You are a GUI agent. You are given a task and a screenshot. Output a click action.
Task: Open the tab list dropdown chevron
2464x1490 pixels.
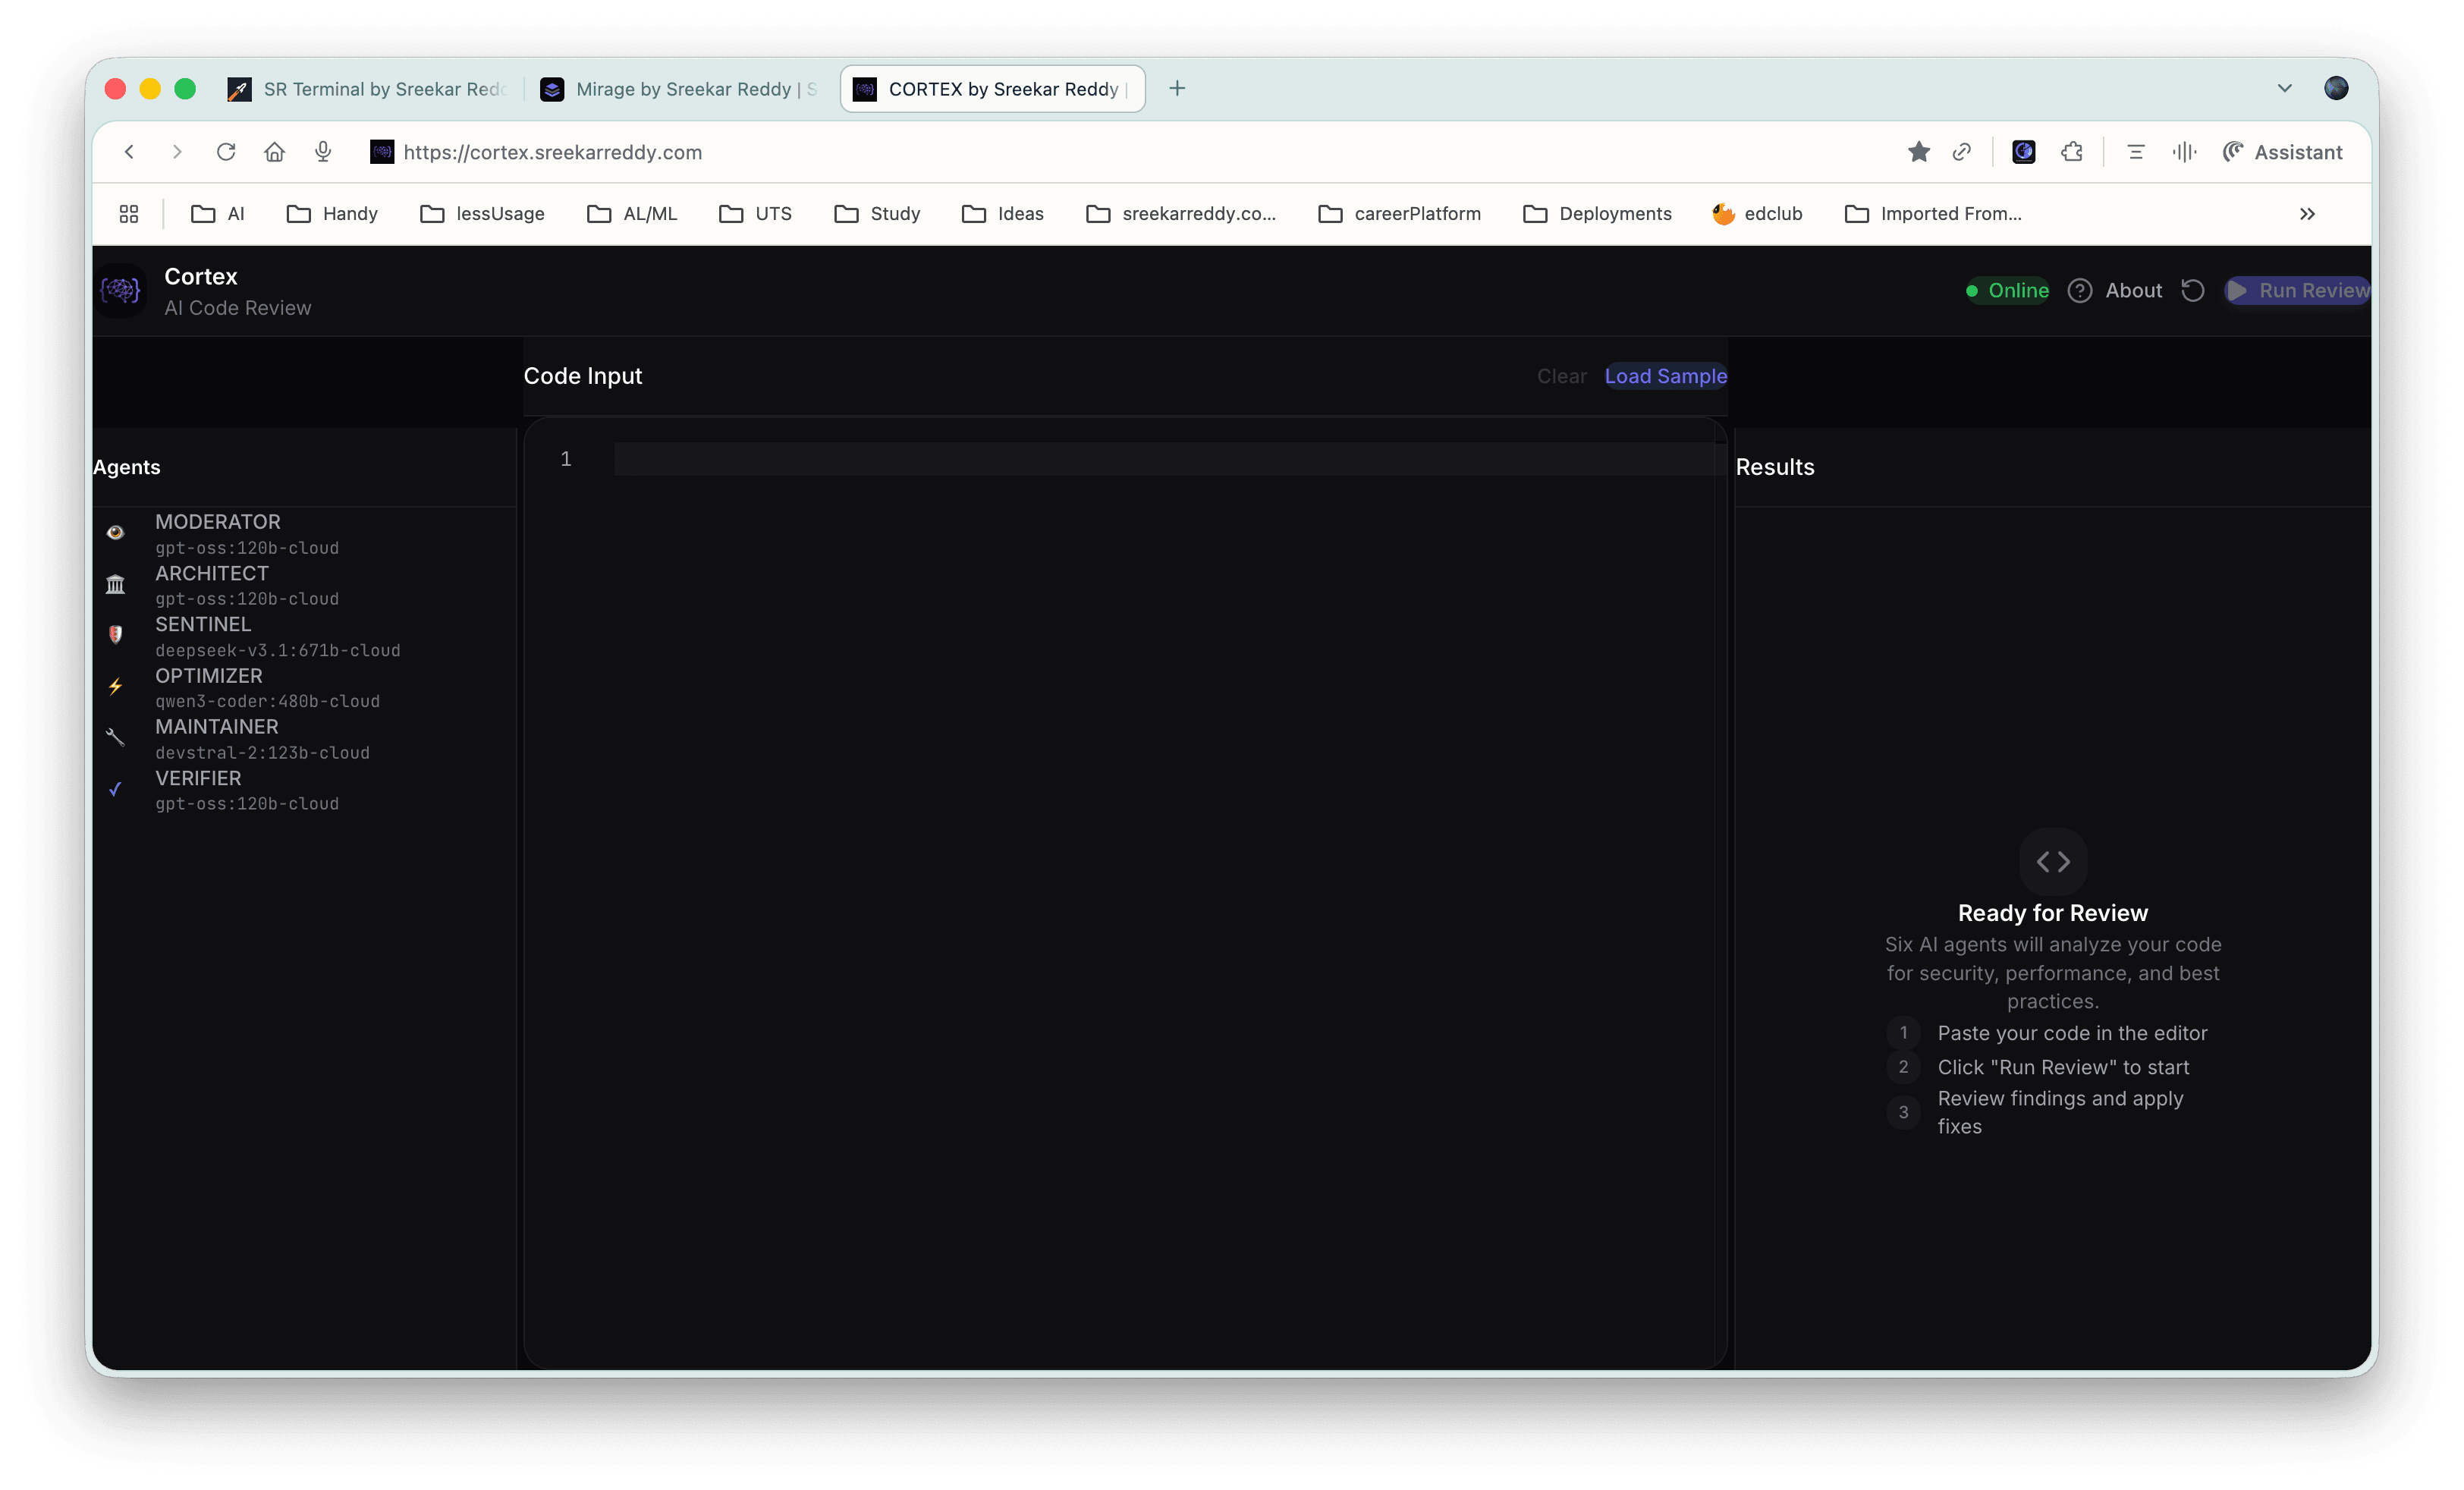2285,88
